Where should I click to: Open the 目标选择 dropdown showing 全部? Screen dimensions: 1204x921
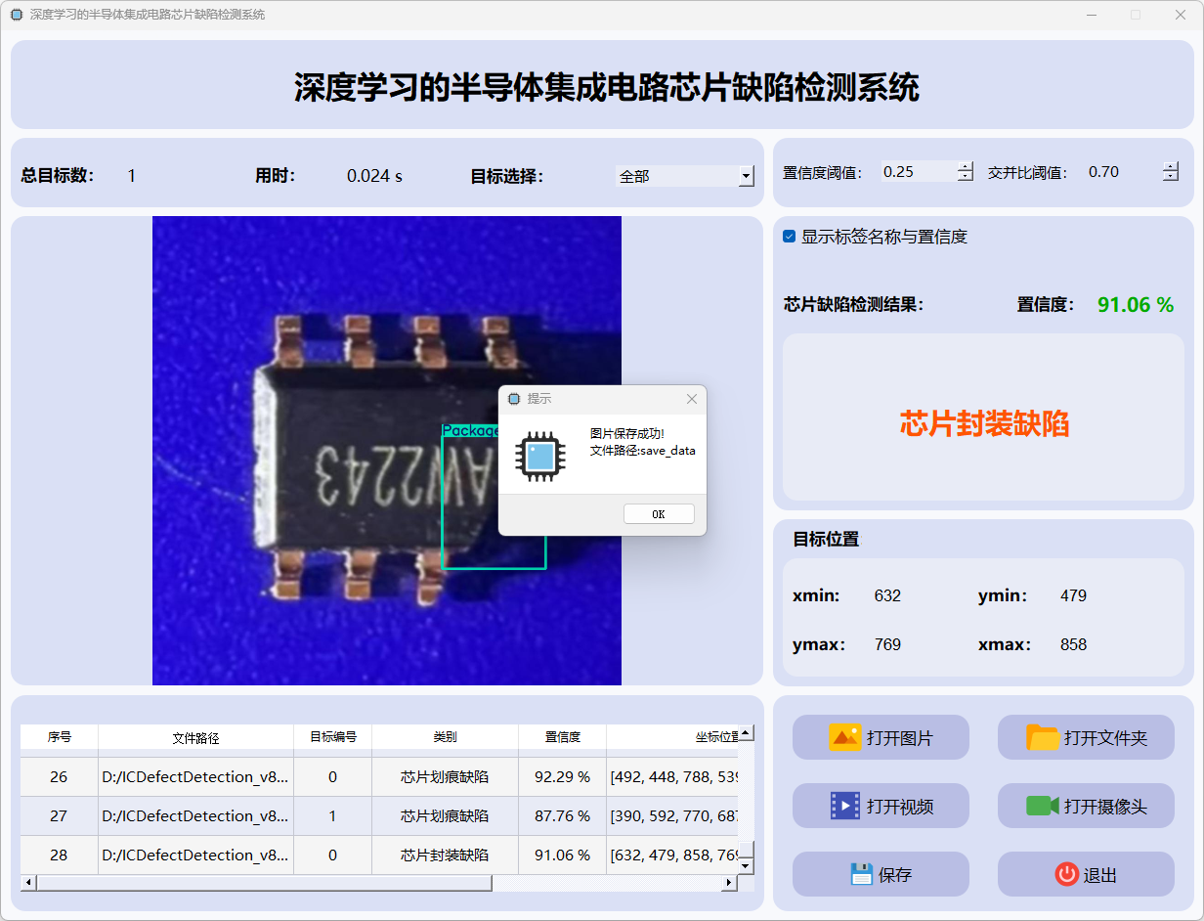tap(747, 176)
